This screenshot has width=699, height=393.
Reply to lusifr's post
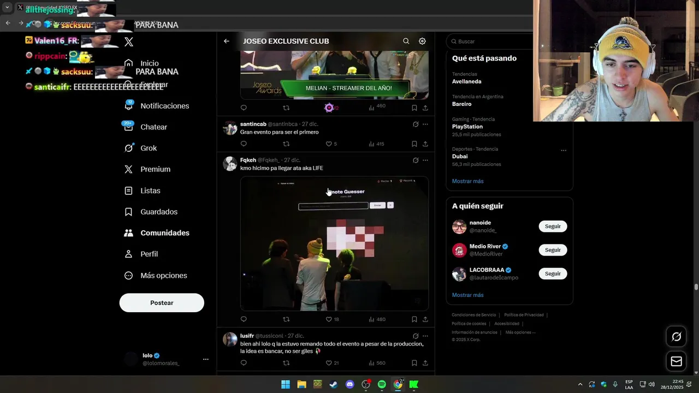(x=244, y=363)
